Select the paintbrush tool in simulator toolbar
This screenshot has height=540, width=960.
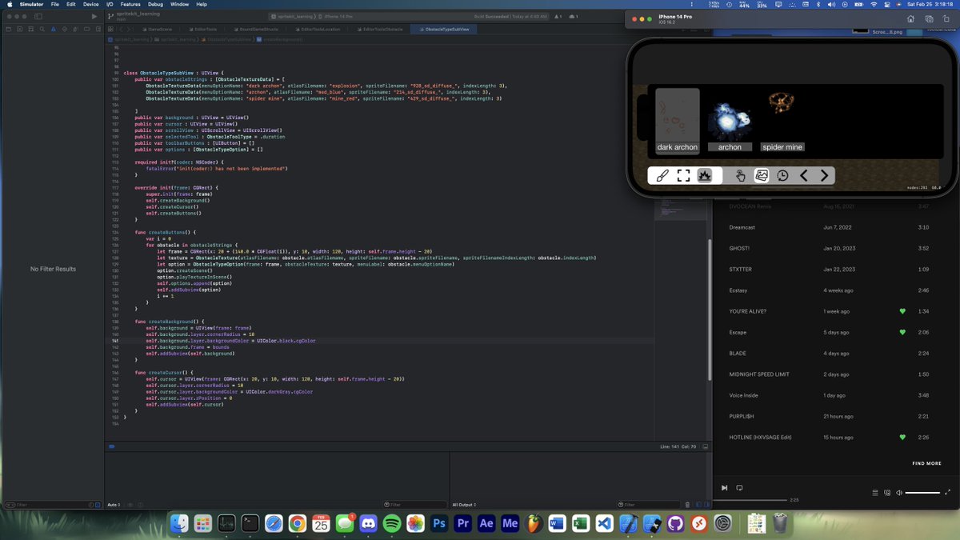point(662,176)
